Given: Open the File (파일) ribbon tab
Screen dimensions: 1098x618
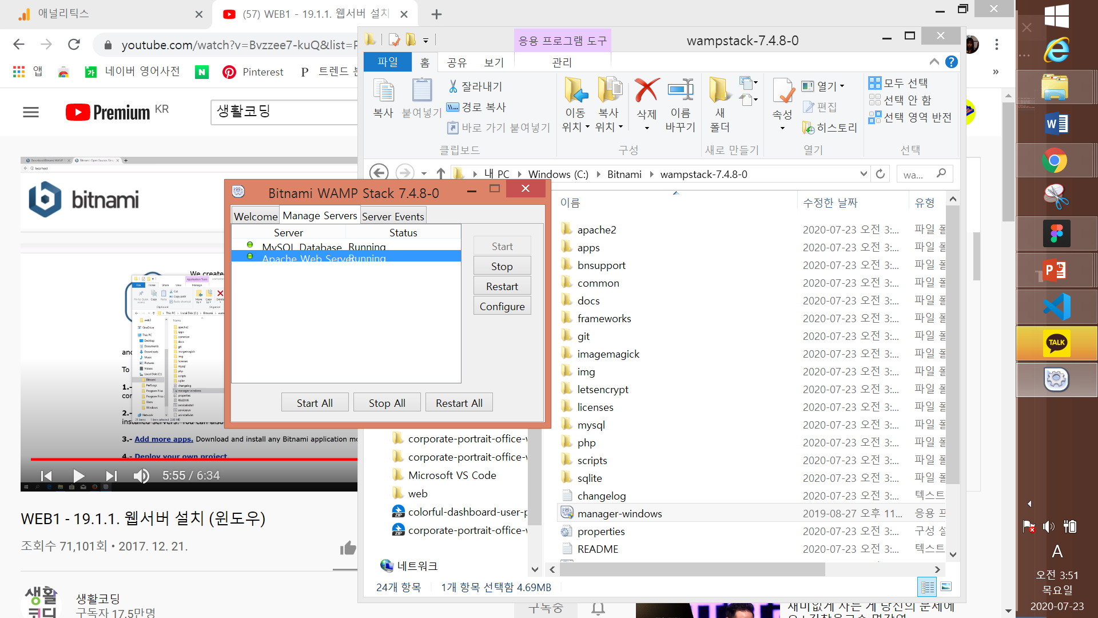Looking at the screenshot, I should pos(388,62).
